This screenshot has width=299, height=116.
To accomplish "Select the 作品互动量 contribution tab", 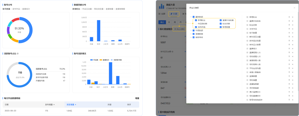I will click(x=87, y=9).
